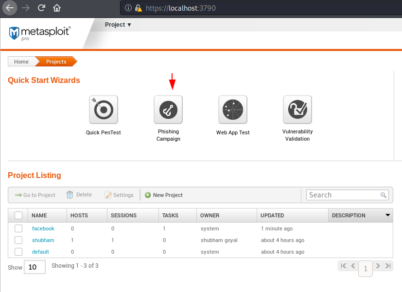The height and width of the screenshot is (292, 402).
Task: Click the Metasploit Pro logo
Action: pyautogui.click(x=40, y=33)
